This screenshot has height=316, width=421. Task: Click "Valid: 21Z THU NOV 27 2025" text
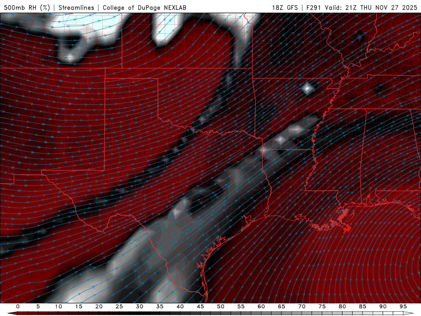[x=371, y=7]
